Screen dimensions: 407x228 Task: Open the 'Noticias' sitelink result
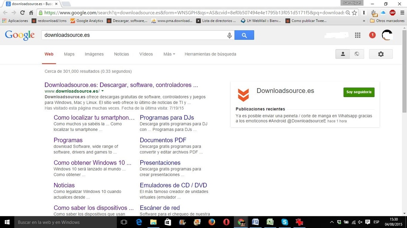[x=64, y=185]
